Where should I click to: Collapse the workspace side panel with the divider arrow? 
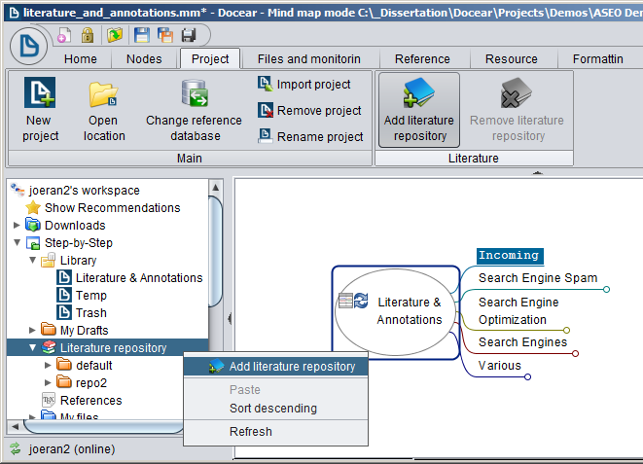click(x=230, y=318)
